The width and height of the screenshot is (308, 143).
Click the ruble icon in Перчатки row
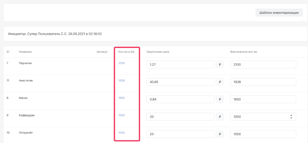click(220, 65)
